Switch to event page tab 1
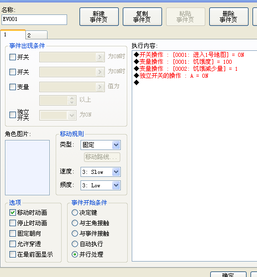This screenshot has height=277, width=257. (x=13, y=34)
